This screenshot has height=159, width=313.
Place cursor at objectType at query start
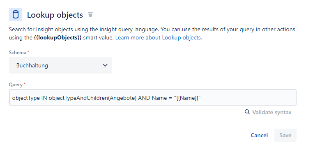click(26, 98)
